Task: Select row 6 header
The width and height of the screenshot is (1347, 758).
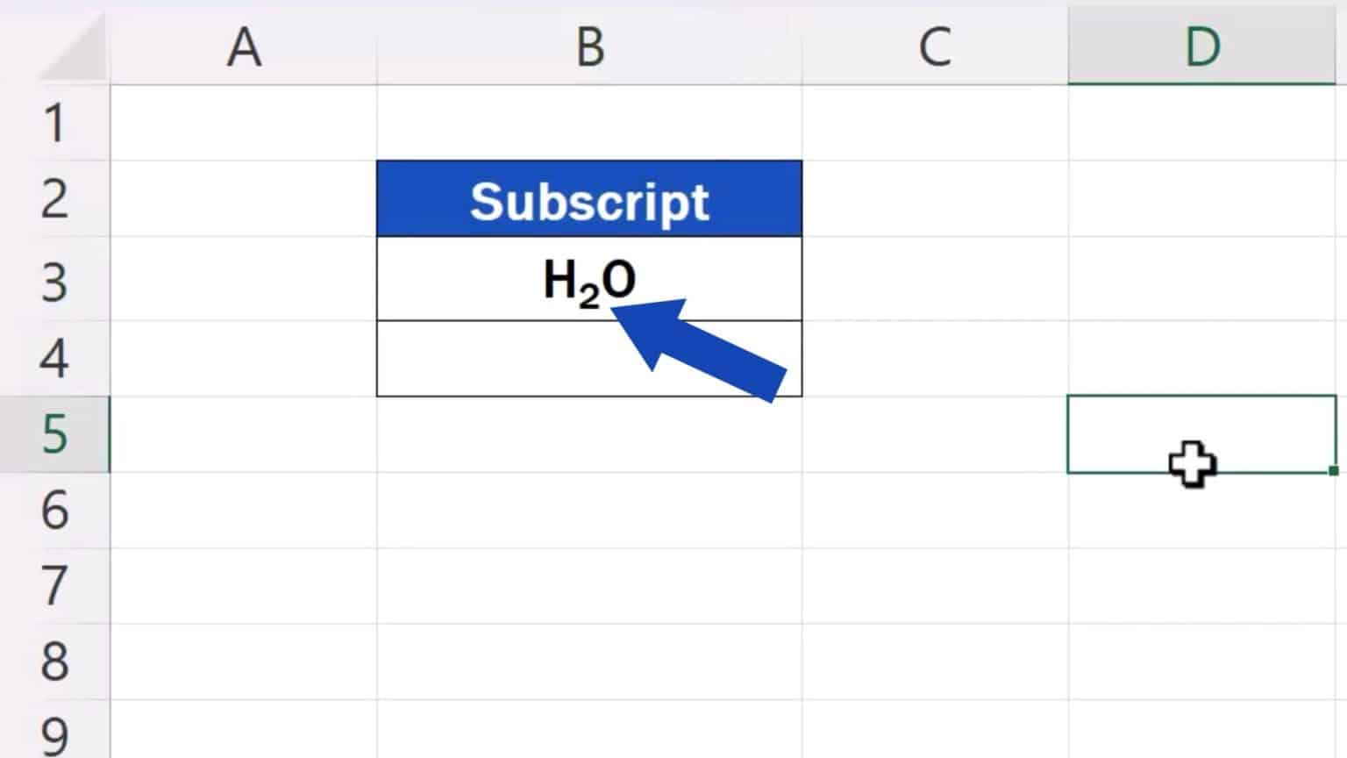Action: (x=54, y=511)
